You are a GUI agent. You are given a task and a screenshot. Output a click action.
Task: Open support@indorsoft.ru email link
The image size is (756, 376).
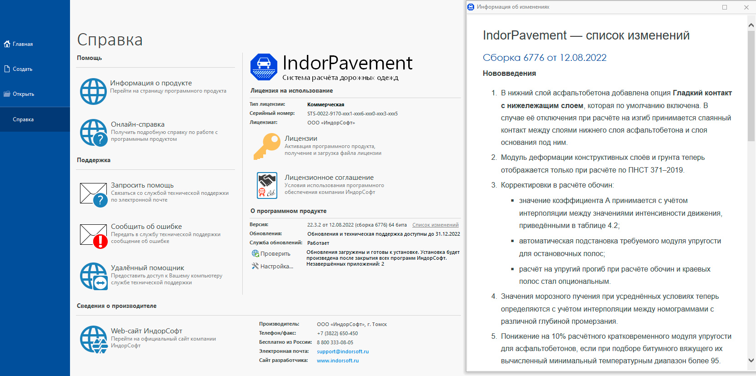tap(343, 351)
